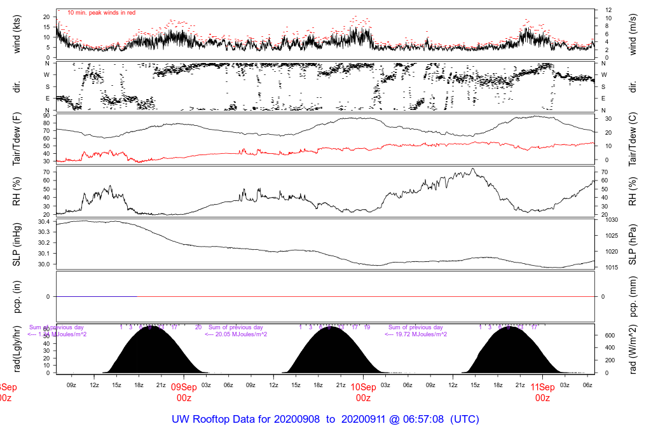Image resolution: width=651 pixels, height=445 pixels.
Task: Click the '30.4' tick on SLP axis
Action: click(x=44, y=222)
